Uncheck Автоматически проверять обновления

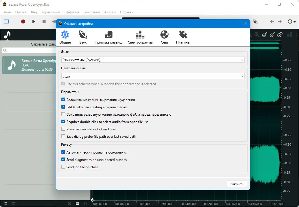(63, 152)
